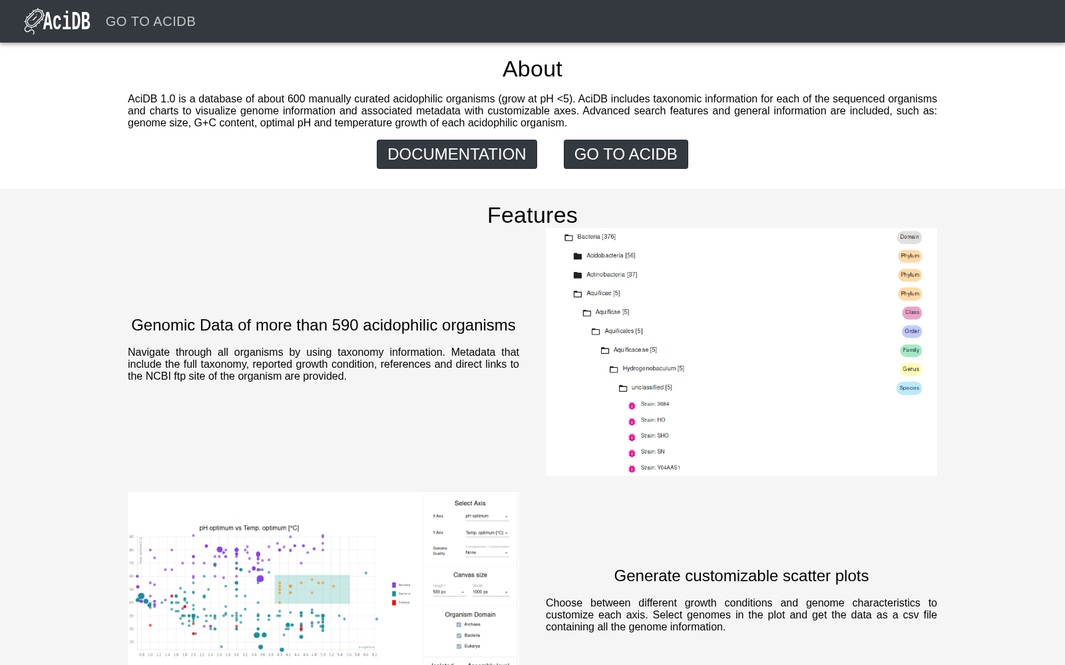
Task: Click the 'Actinobacteria [37]' tree label
Action: [x=612, y=275]
